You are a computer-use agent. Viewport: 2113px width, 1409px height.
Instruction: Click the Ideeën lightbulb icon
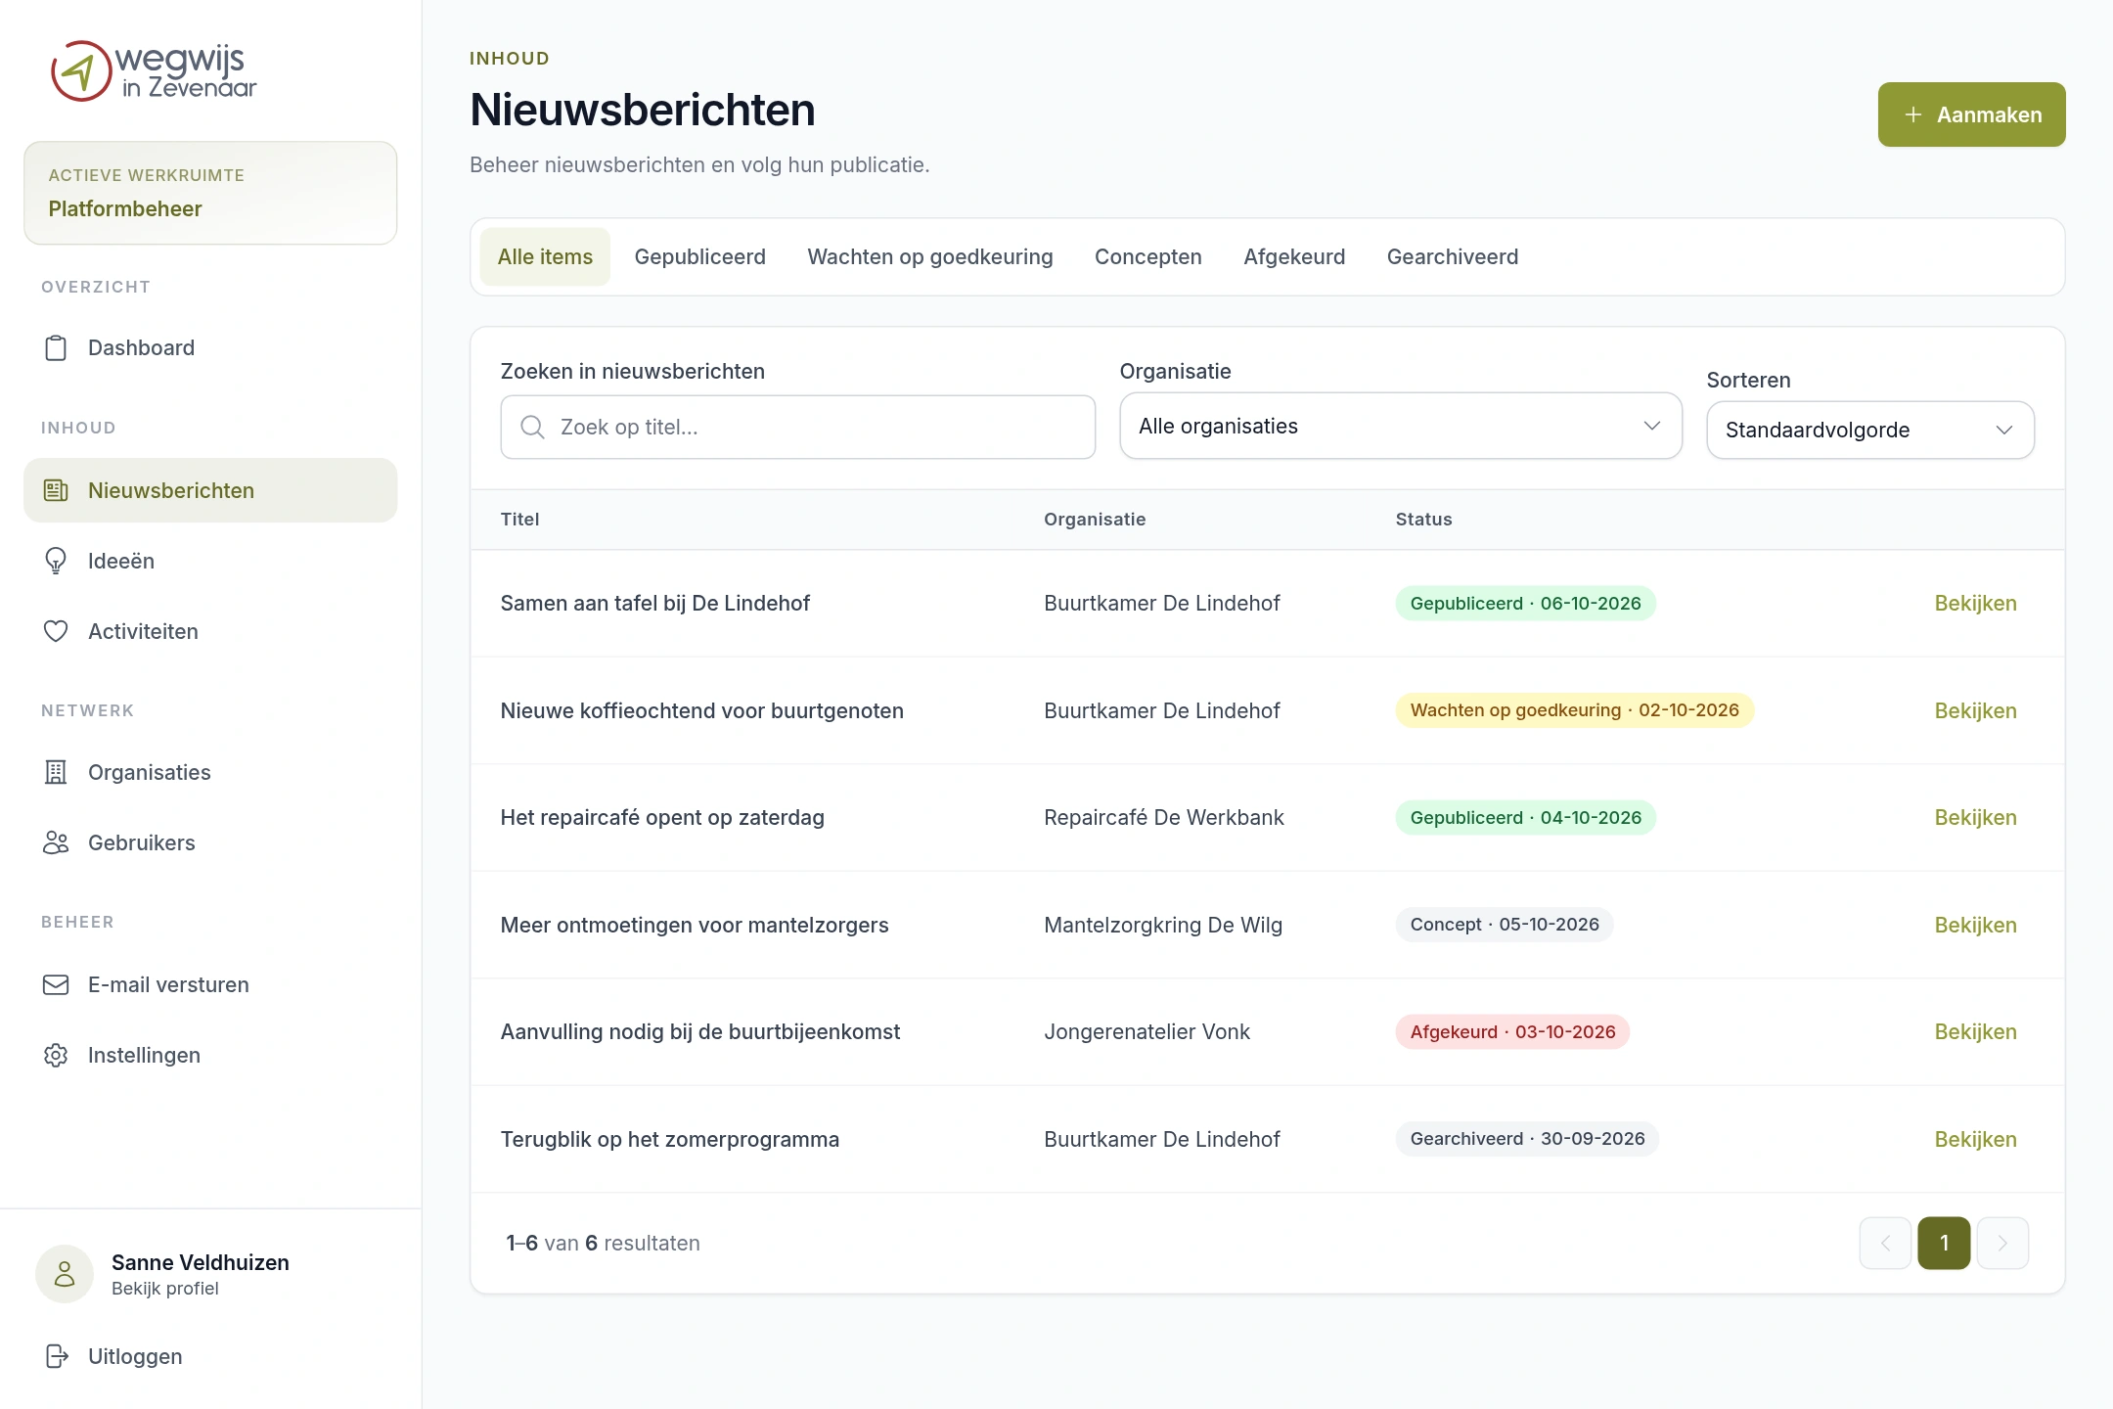(56, 561)
